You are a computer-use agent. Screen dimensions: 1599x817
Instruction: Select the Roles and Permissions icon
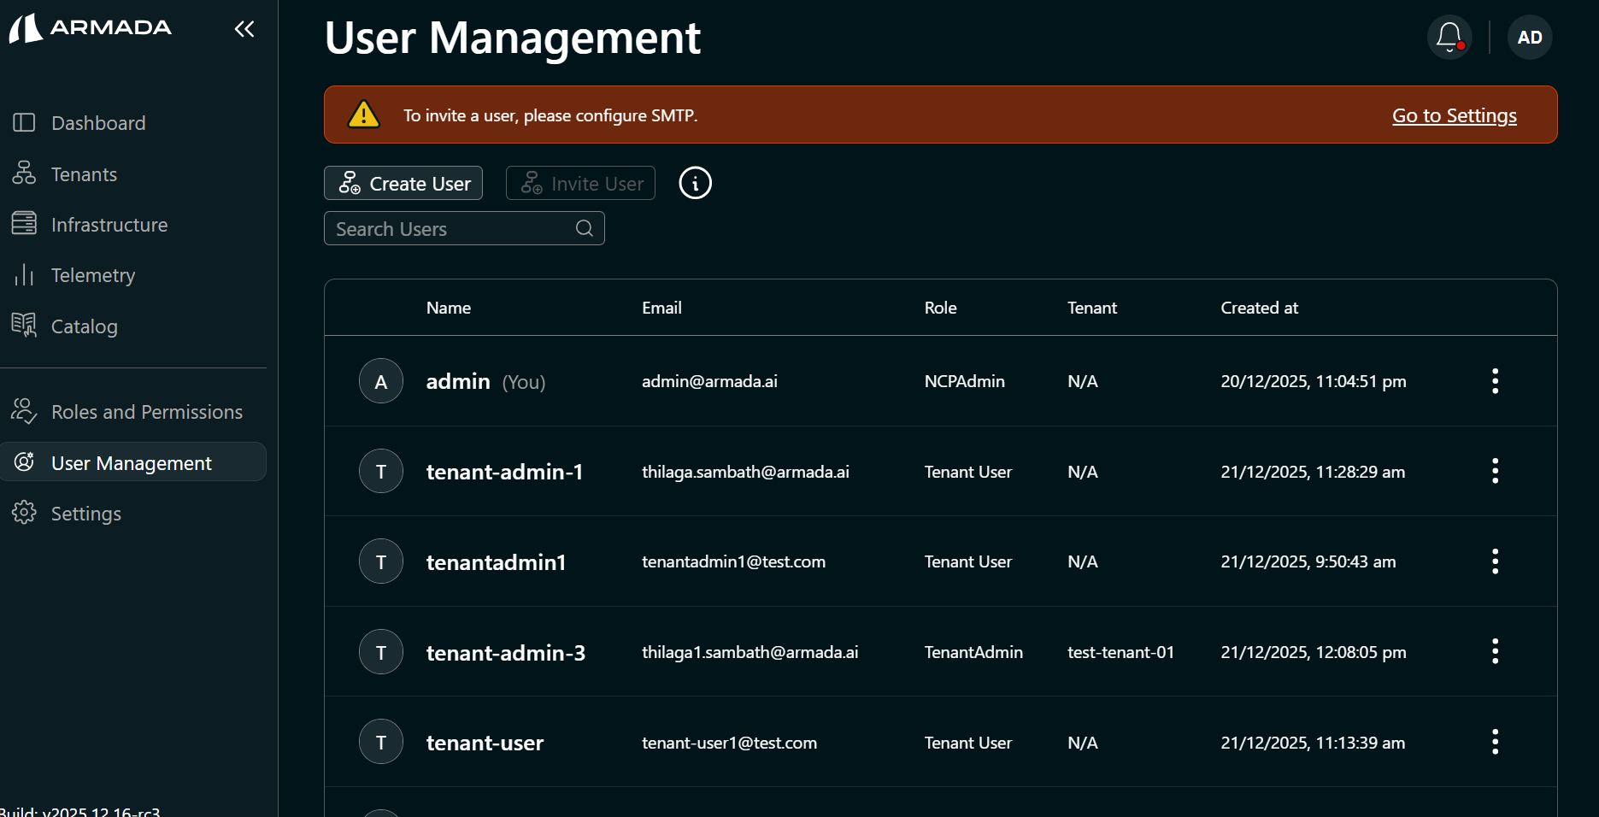click(x=25, y=411)
